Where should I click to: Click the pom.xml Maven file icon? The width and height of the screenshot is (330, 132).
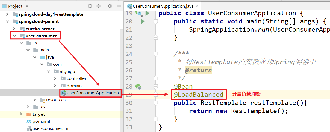(29, 121)
